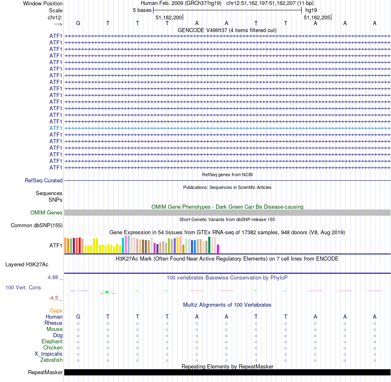Click the gray OMIM Genes bar

point(228,212)
